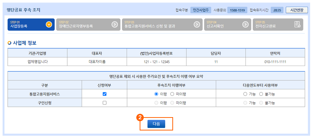This screenshot has width=312, height=139.
Task: Click the 010-1111-1111 contact cell
Action: 275,62
